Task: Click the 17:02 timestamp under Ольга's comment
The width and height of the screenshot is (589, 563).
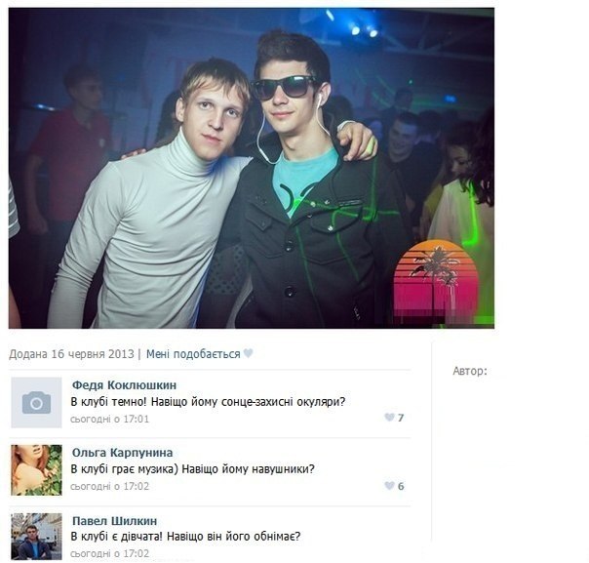Action: 109,486
